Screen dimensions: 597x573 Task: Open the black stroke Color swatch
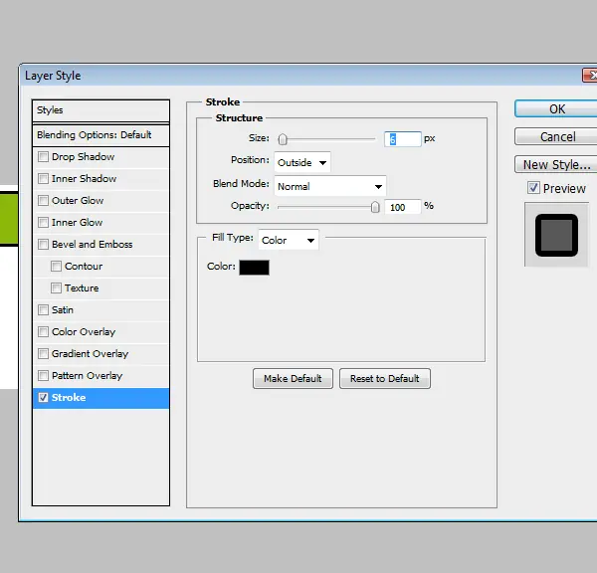tap(254, 268)
